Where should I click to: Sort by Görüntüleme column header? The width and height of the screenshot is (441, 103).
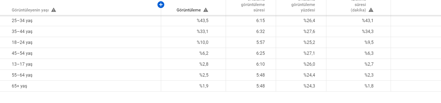click(188, 10)
